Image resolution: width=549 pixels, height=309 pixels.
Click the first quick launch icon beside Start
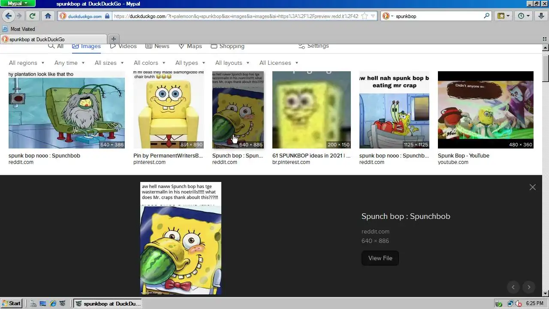click(x=33, y=303)
